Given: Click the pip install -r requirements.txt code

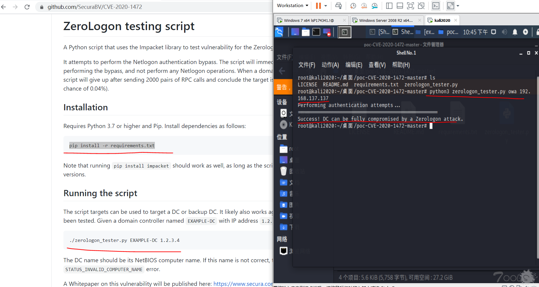Looking at the screenshot, I should 112,145.
